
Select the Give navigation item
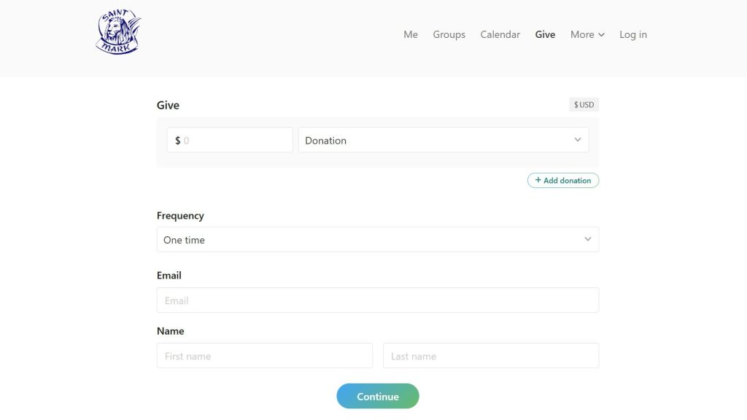point(545,35)
